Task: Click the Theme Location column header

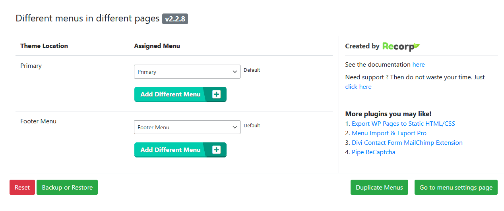Action: (44, 46)
